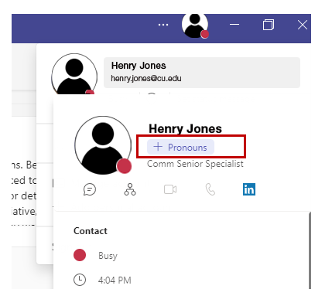Add pronouns with the Pronouns button
This screenshot has height=306, width=332.
(x=180, y=147)
